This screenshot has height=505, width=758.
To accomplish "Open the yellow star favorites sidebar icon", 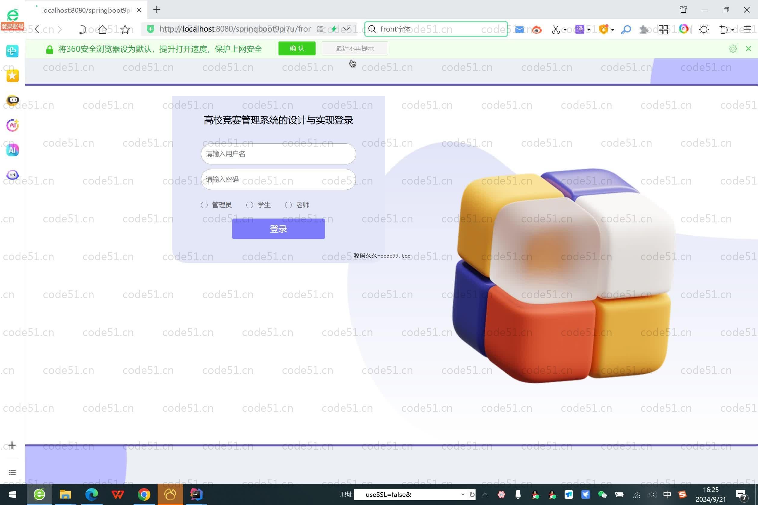I will (13, 76).
